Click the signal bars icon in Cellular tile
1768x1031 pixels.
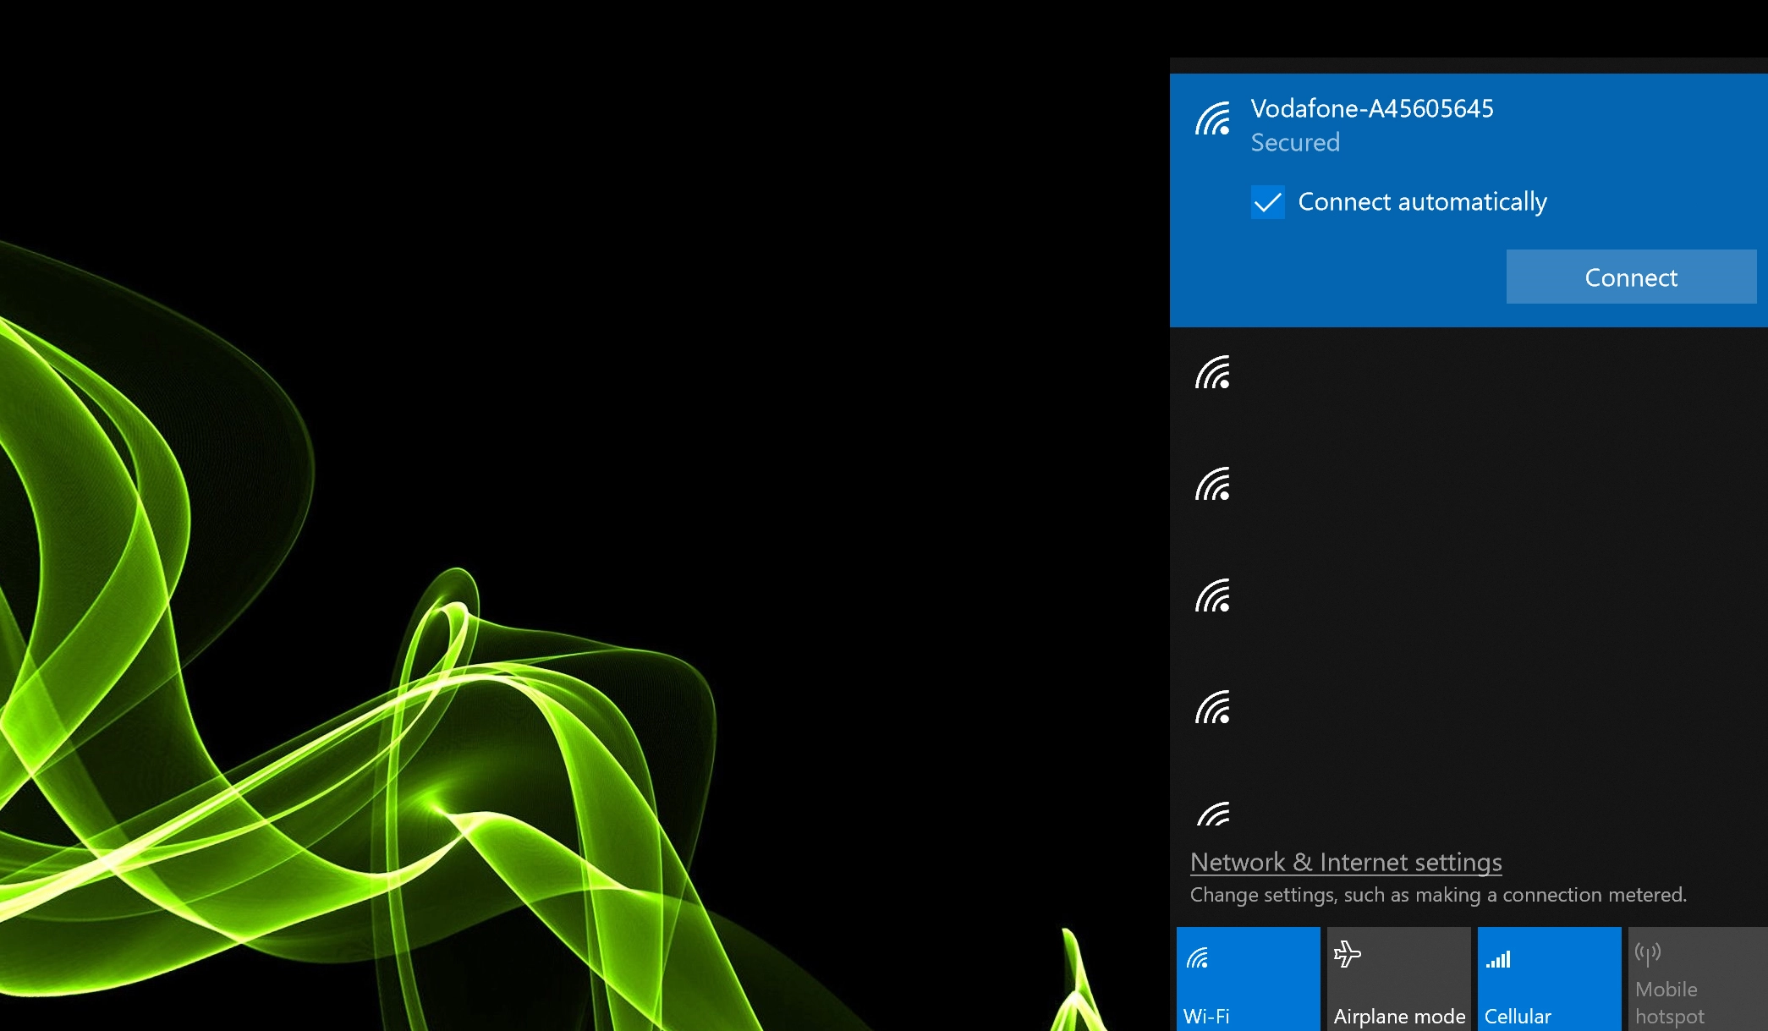[1498, 959]
